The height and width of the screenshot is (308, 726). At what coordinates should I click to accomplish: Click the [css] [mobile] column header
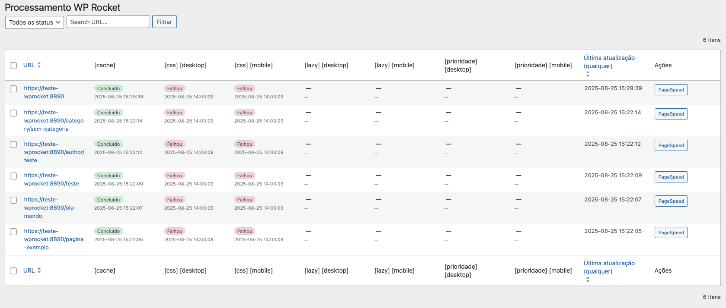[x=253, y=65]
